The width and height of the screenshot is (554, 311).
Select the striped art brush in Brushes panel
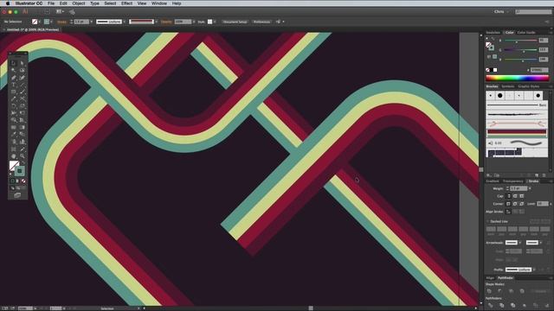pyautogui.click(x=517, y=133)
